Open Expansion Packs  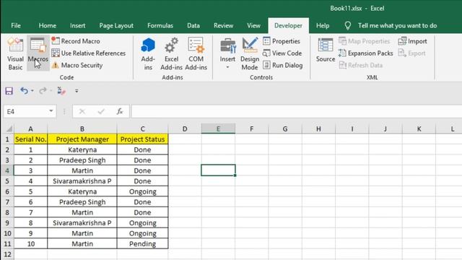tap(366, 53)
